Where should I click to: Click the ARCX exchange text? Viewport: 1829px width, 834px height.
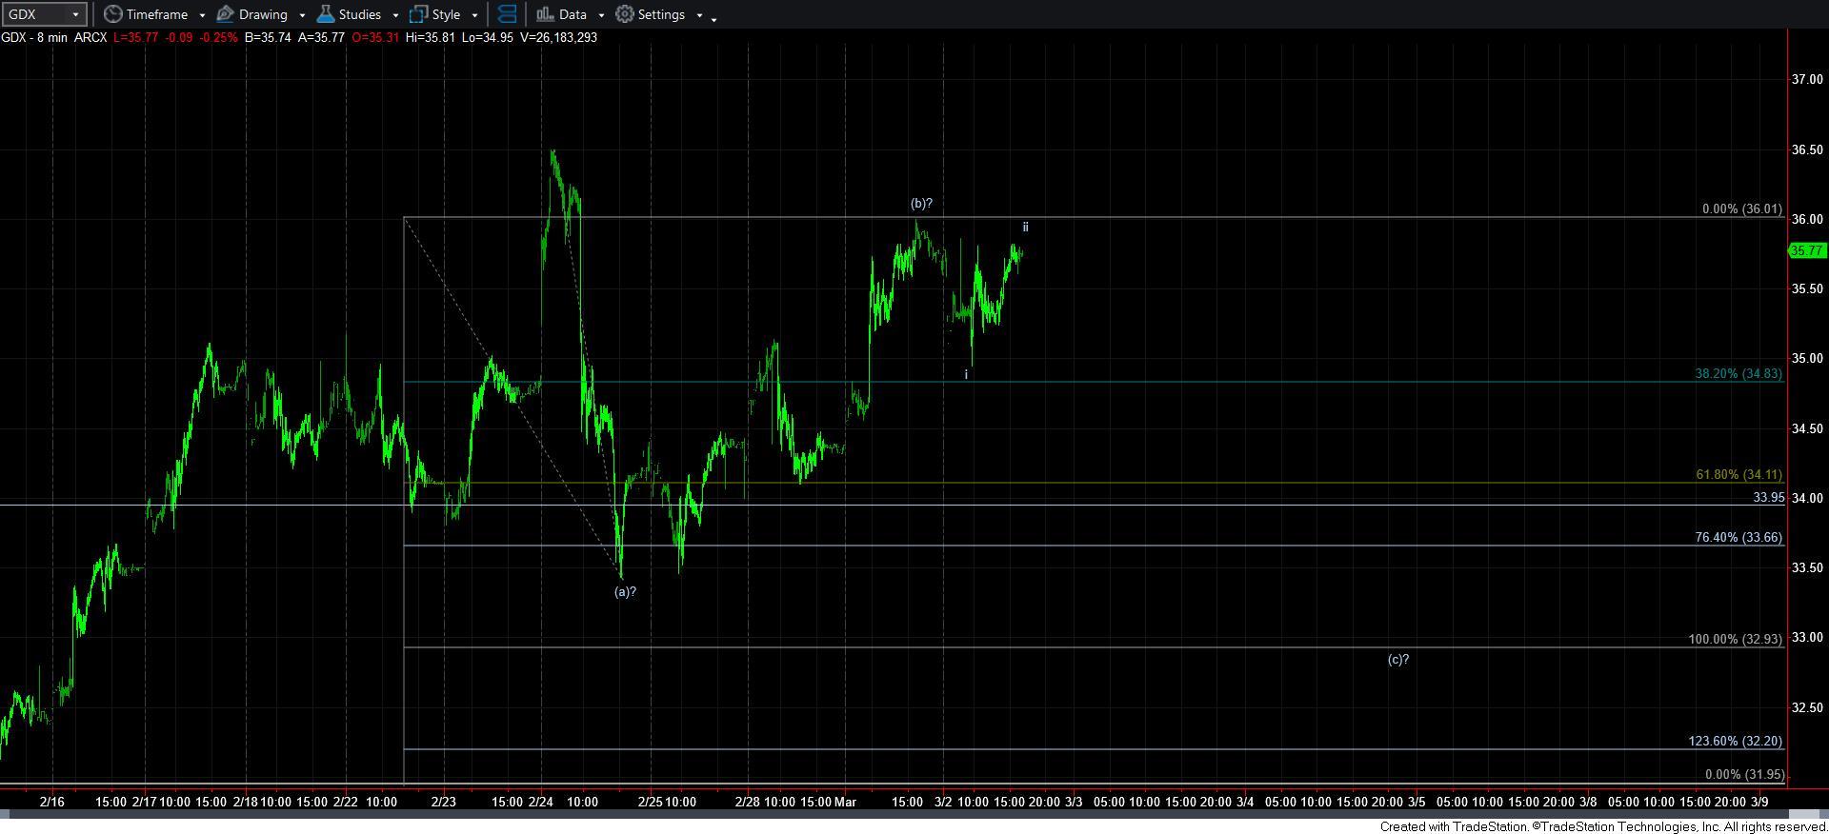pyautogui.click(x=91, y=37)
